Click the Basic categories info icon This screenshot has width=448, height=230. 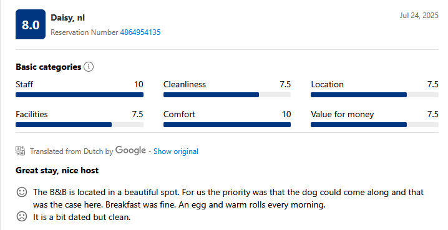click(x=89, y=67)
